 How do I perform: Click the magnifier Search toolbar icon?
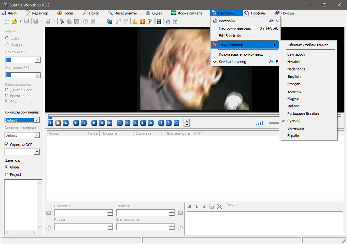coord(118,22)
